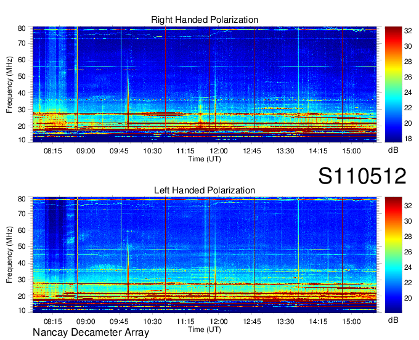Click the 12:45 time tick on the Right Handed plot
Screen dimensions: 419x340
tap(252, 151)
